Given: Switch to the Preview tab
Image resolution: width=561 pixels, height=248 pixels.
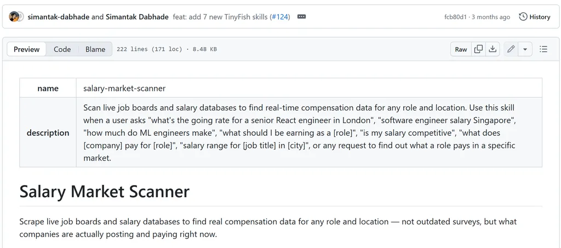Looking at the screenshot, I should (26, 49).
